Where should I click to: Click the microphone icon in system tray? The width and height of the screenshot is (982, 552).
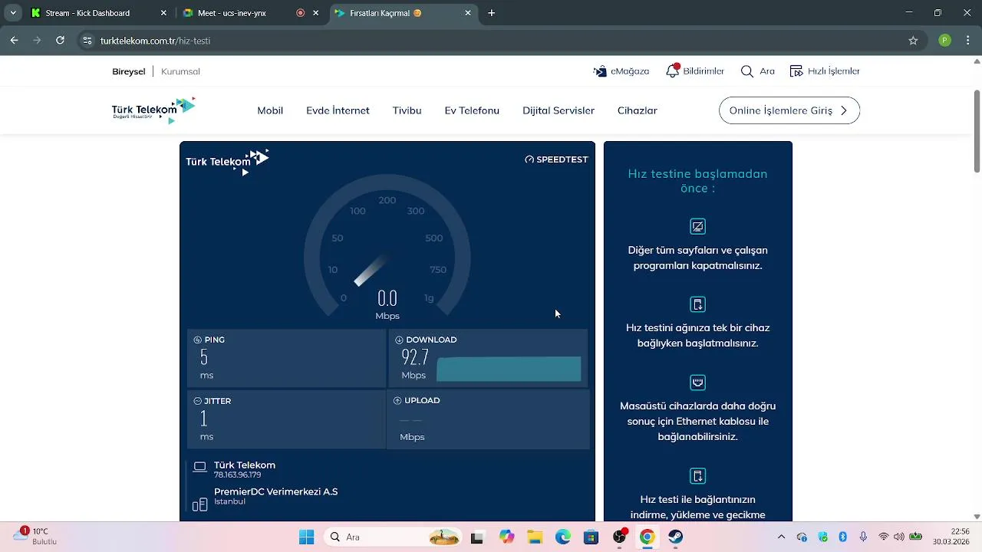863,537
